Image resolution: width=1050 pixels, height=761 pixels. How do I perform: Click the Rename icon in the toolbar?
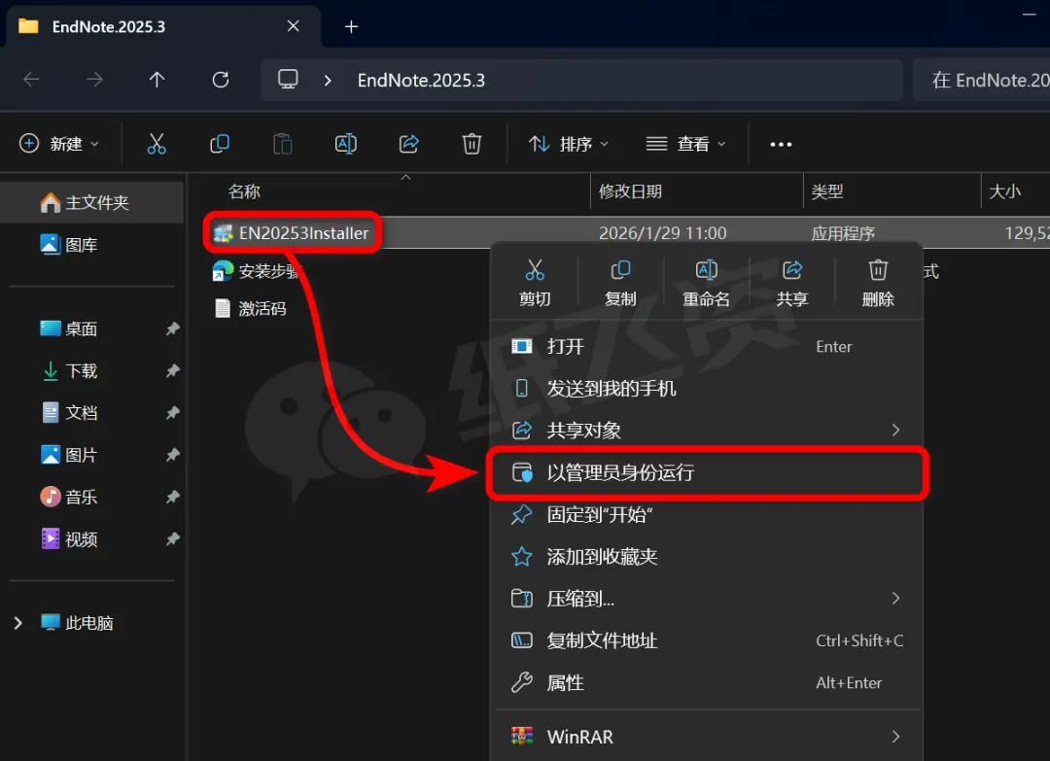click(x=345, y=143)
